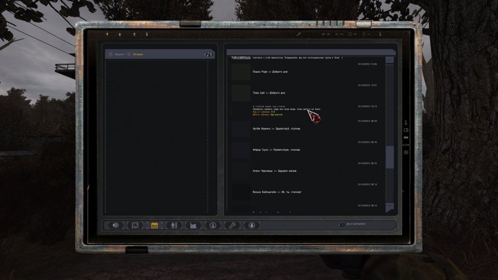Image resolution: width=498 pixels, height=280 pixels.
Task: Open the map section in the bottom bar
Action: (x=135, y=225)
